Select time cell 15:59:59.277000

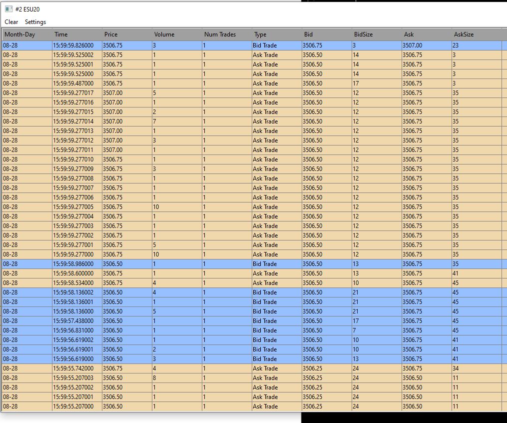tap(76, 254)
